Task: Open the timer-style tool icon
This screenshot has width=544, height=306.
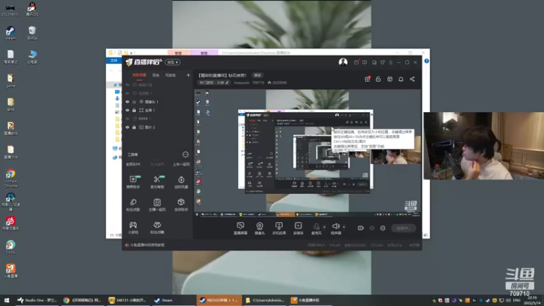Action: pos(181,182)
